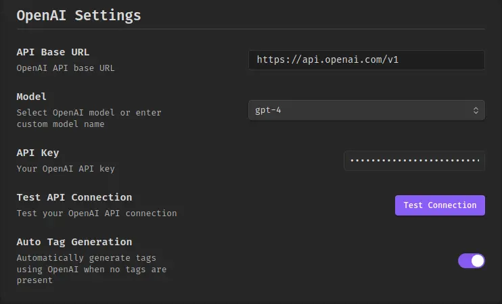502x304 pixels.
Task: Click the 'Your OpenAI API key' description
Action: pyautogui.click(x=66, y=168)
